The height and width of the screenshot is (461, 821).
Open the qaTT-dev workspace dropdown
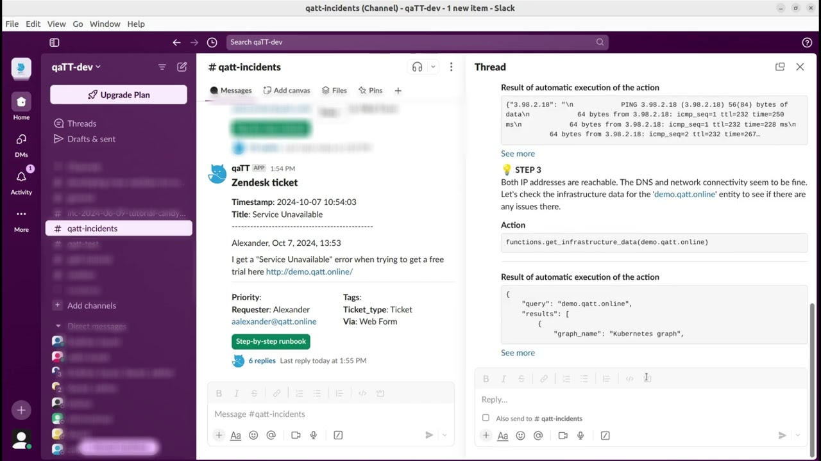(76, 67)
